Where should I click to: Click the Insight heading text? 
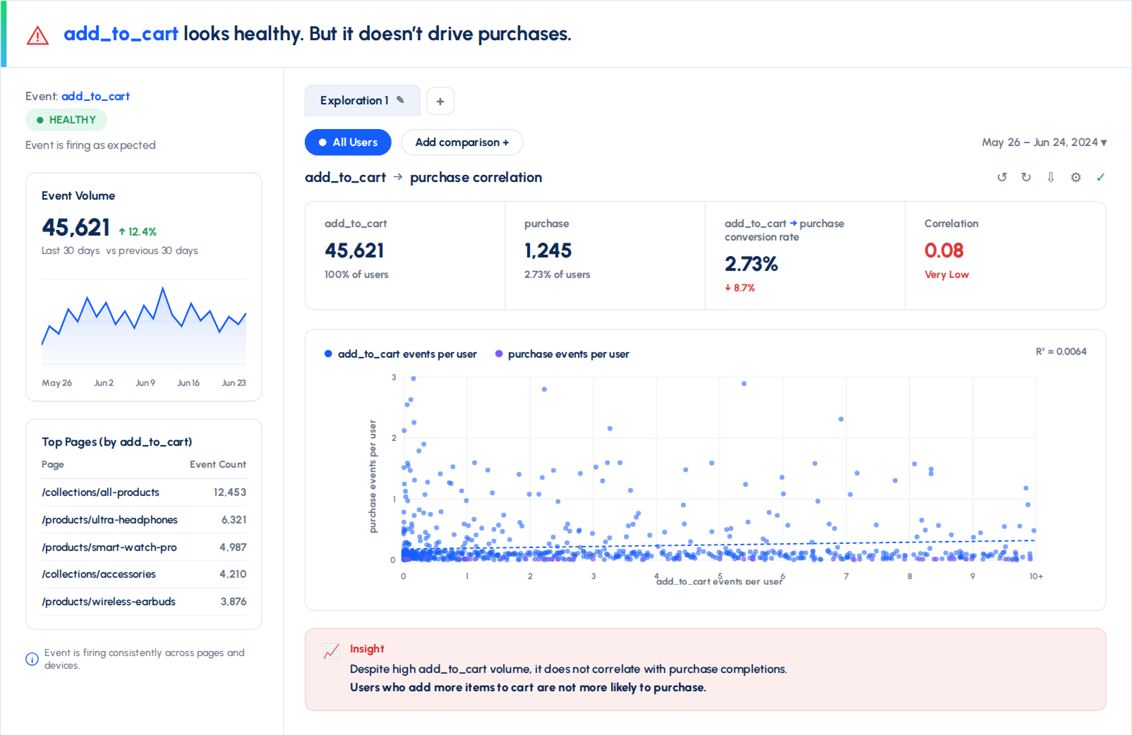coord(367,649)
